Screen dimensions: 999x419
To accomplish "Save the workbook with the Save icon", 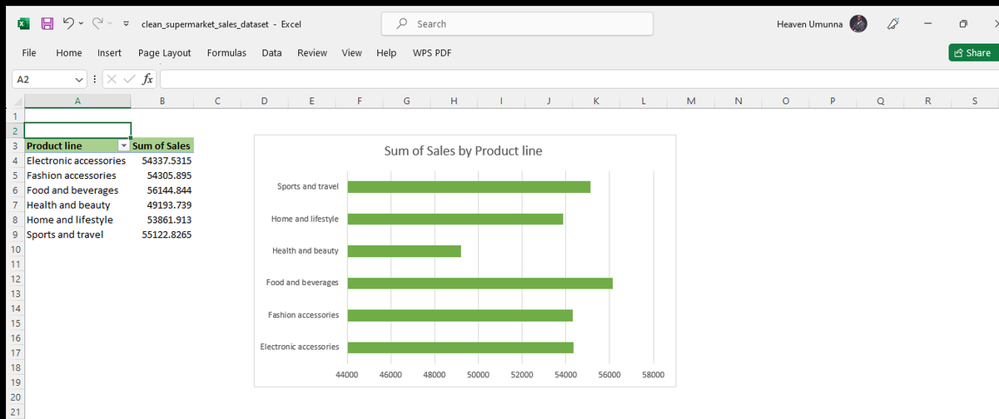I will point(48,25).
